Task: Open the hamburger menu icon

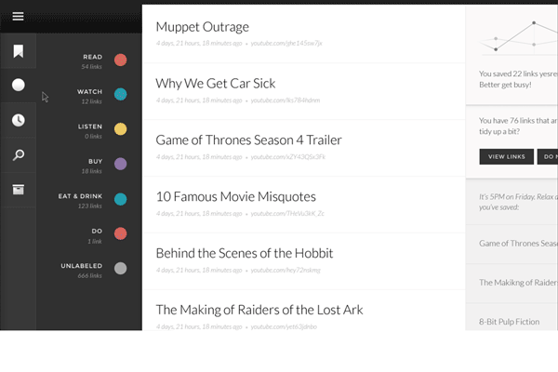Action: tap(18, 16)
